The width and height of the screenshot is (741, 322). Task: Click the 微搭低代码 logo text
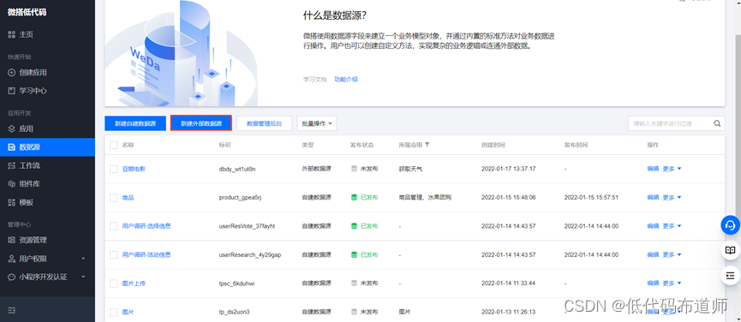tap(27, 12)
